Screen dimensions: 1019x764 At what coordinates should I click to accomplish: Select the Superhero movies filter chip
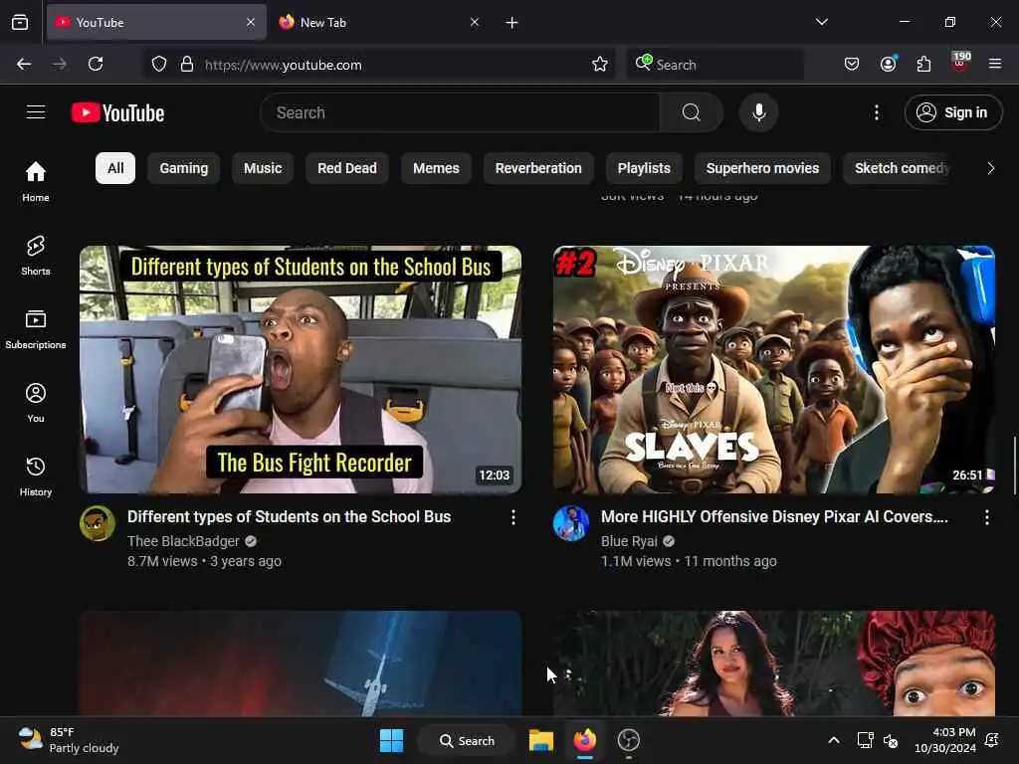coord(762,168)
